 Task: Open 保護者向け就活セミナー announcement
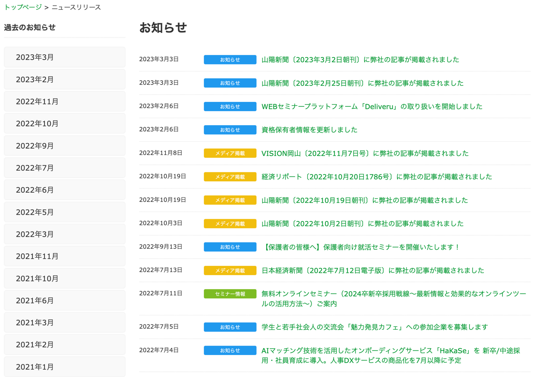pos(361,247)
